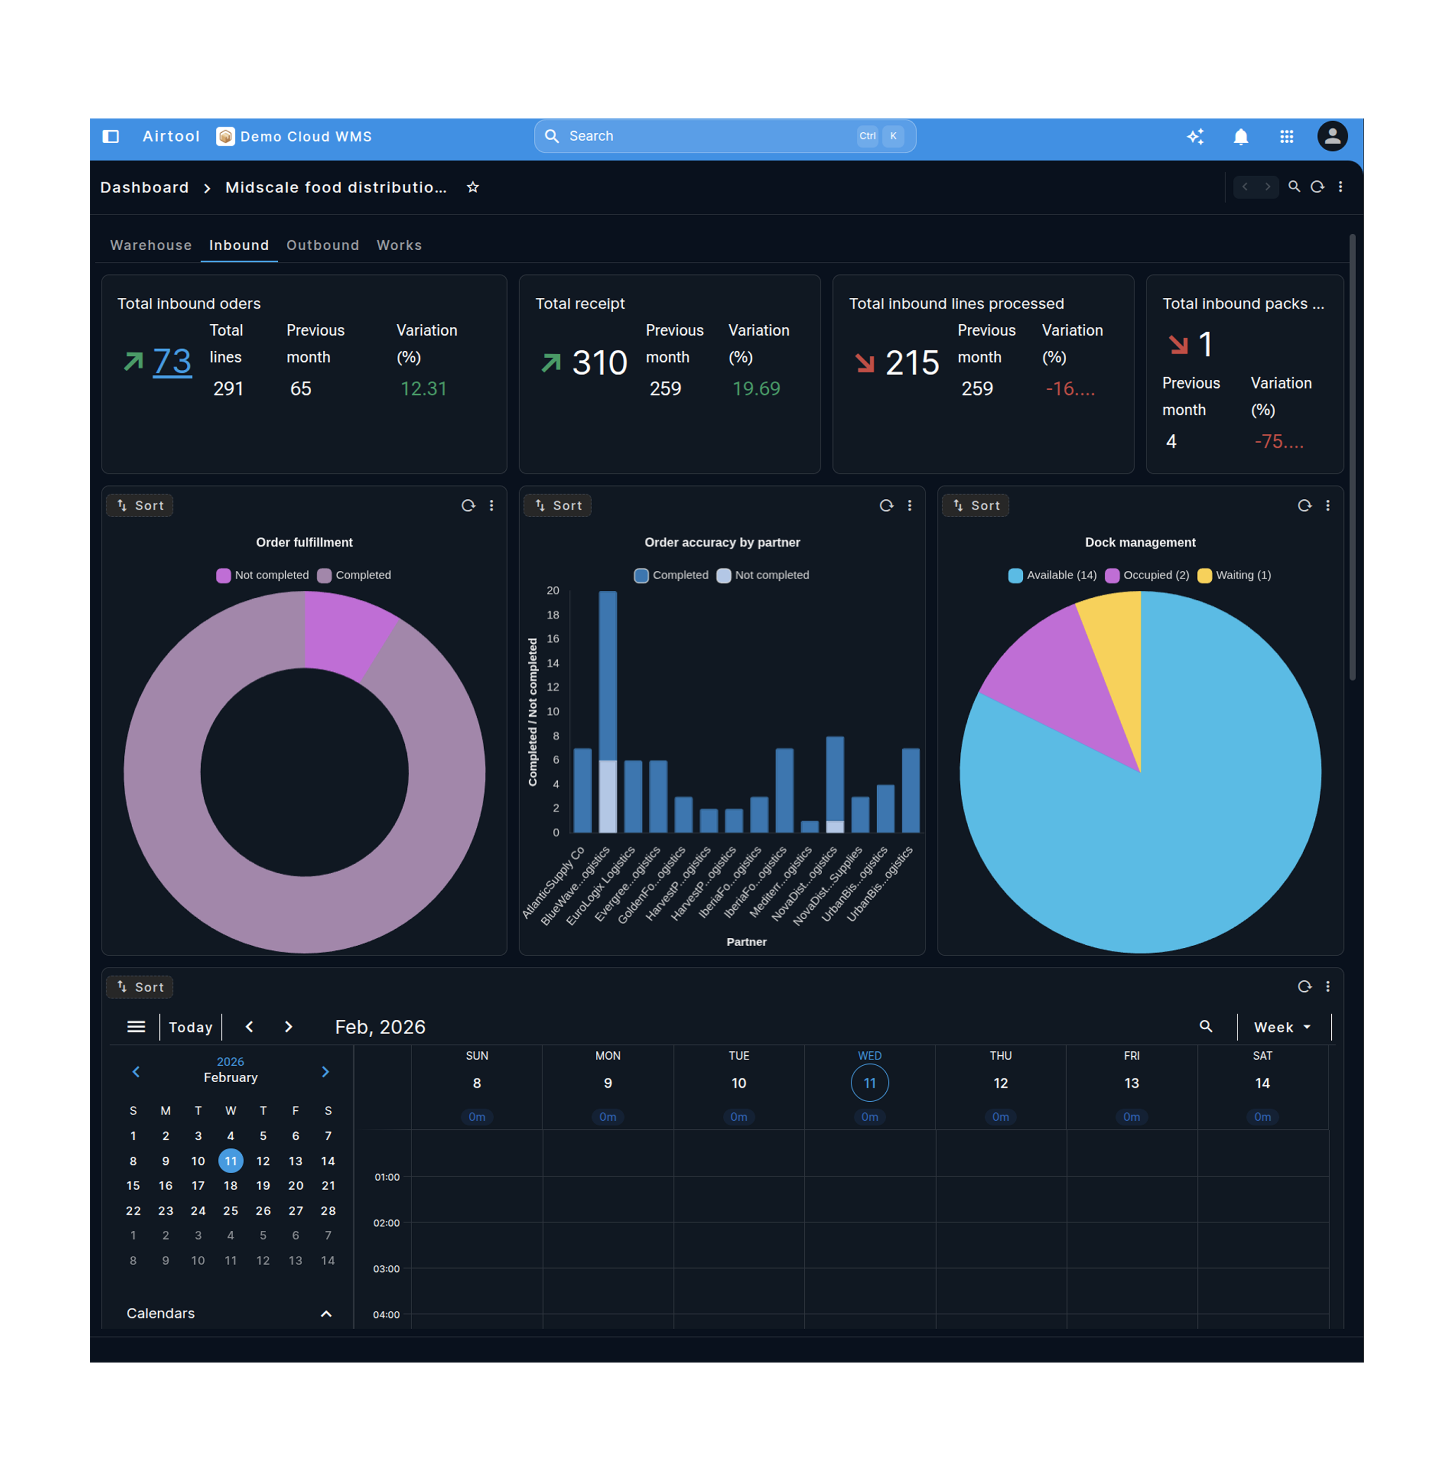Toggle the sidebar panel icon

(x=111, y=136)
